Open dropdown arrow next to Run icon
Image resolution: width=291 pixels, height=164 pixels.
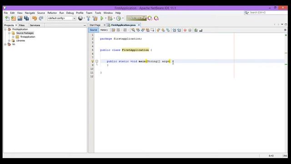(105, 18)
